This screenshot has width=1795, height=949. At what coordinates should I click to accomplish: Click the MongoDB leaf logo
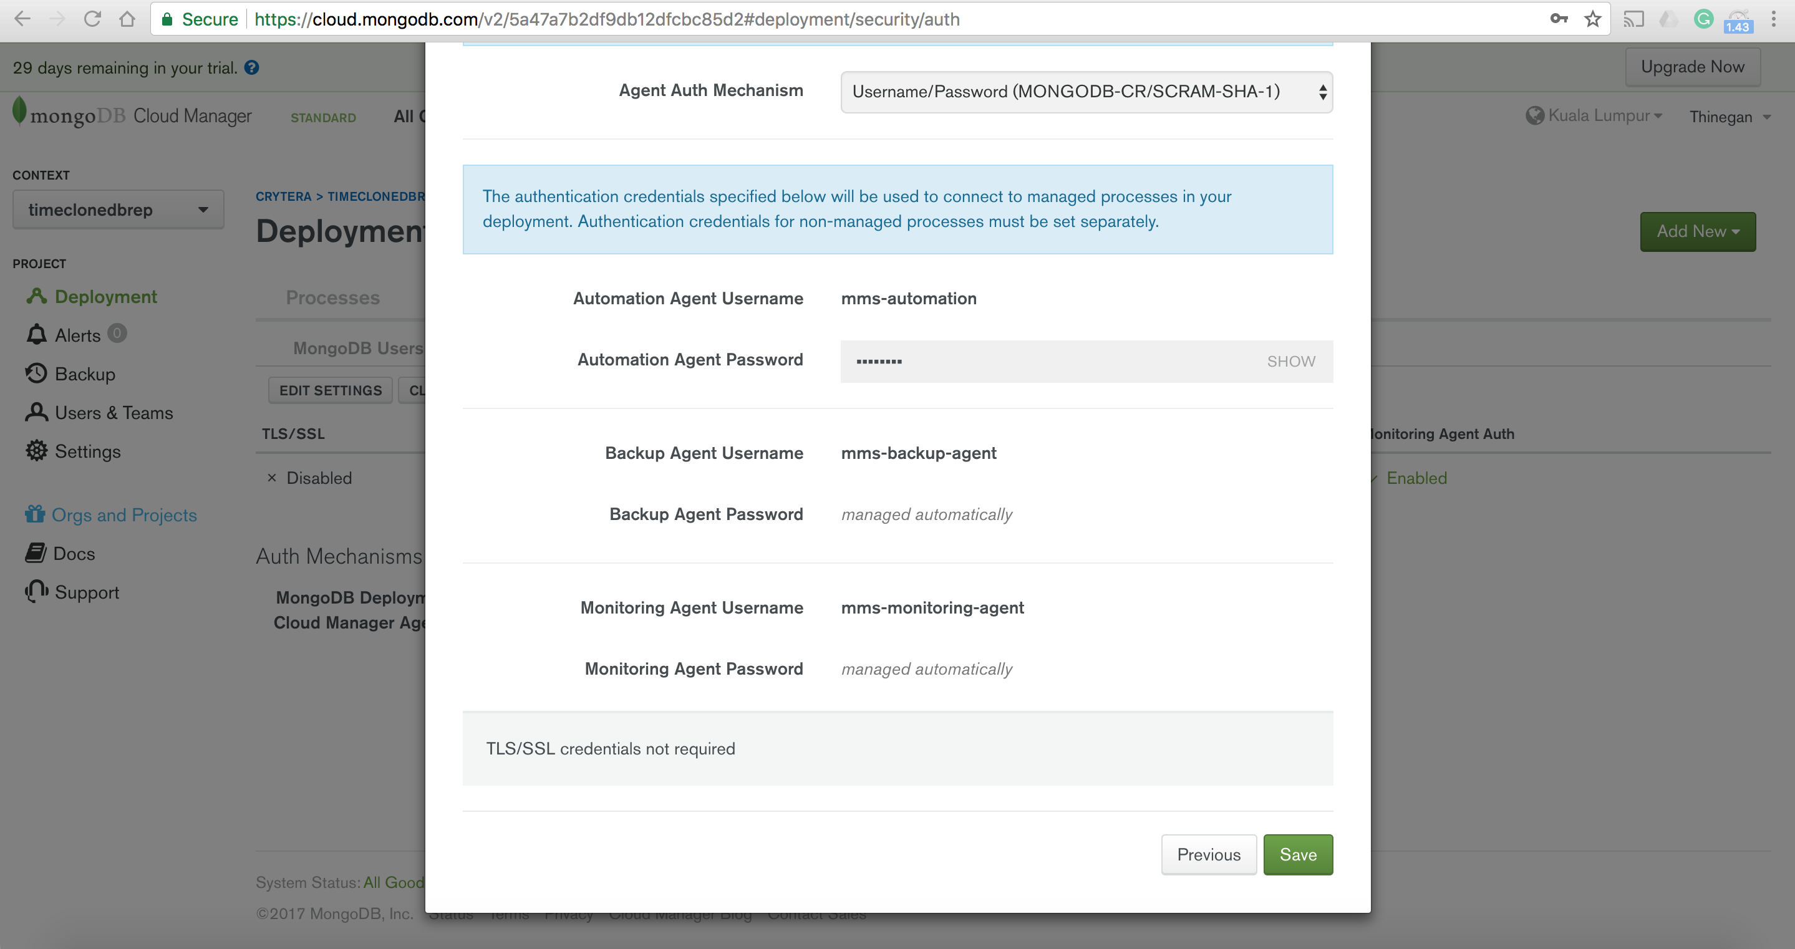click(x=19, y=112)
